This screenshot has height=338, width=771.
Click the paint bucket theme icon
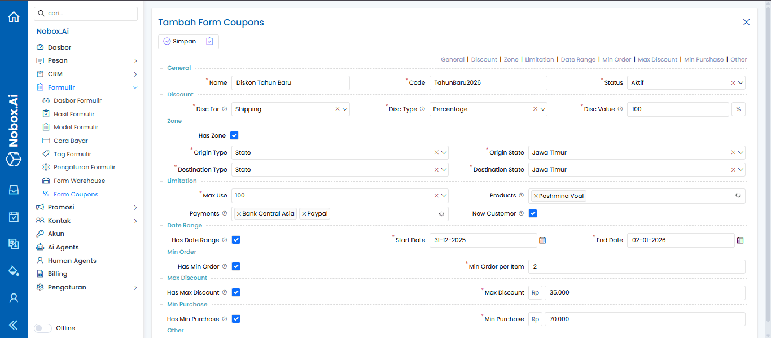[x=14, y=271]
